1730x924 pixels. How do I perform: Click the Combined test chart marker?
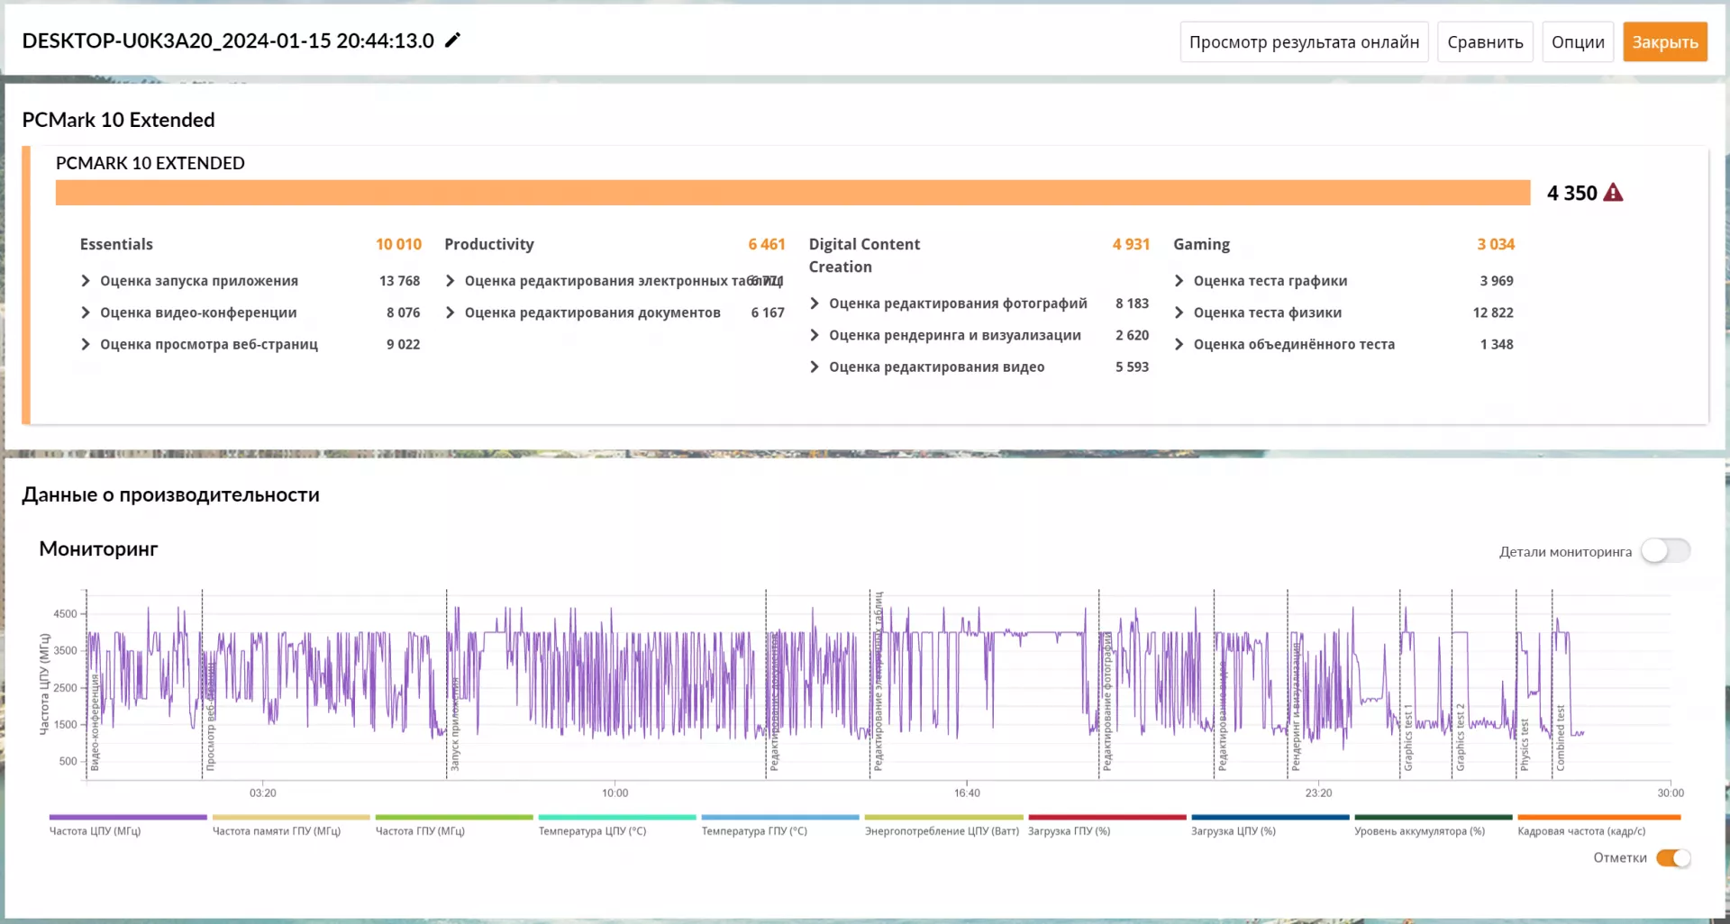[1560, 738]
